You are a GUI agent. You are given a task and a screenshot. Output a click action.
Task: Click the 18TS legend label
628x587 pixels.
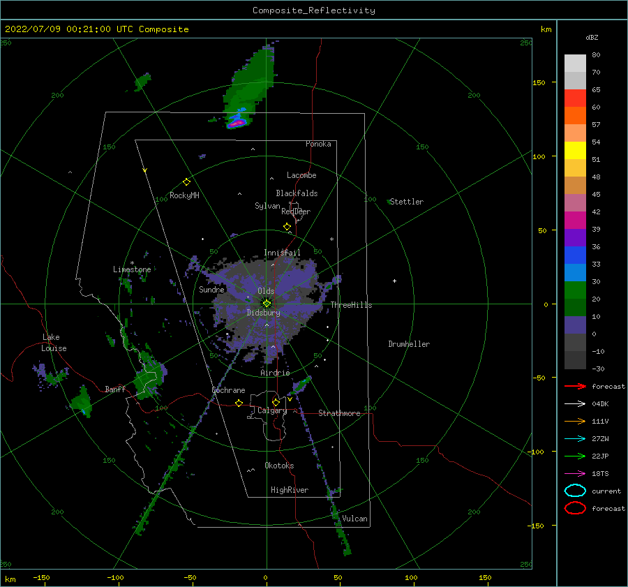pyautogui.click(x=600, y=474)
